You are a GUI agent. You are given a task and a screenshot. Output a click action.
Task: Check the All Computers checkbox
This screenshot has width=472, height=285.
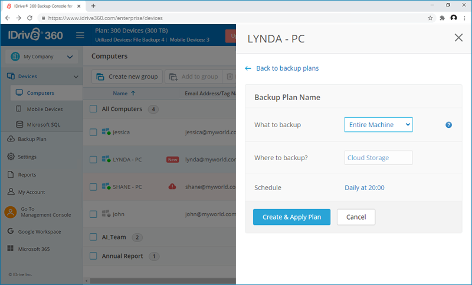(x=93, y=109)
